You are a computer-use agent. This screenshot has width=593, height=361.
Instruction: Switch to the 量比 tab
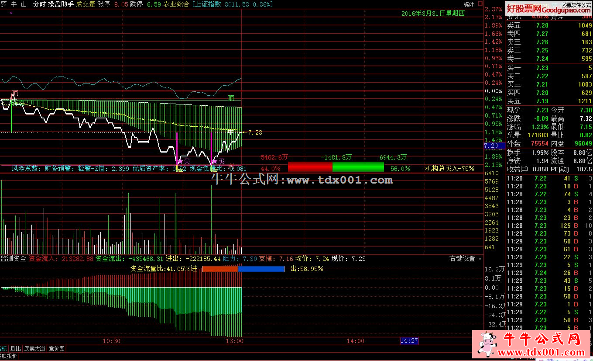coord(15,348)
